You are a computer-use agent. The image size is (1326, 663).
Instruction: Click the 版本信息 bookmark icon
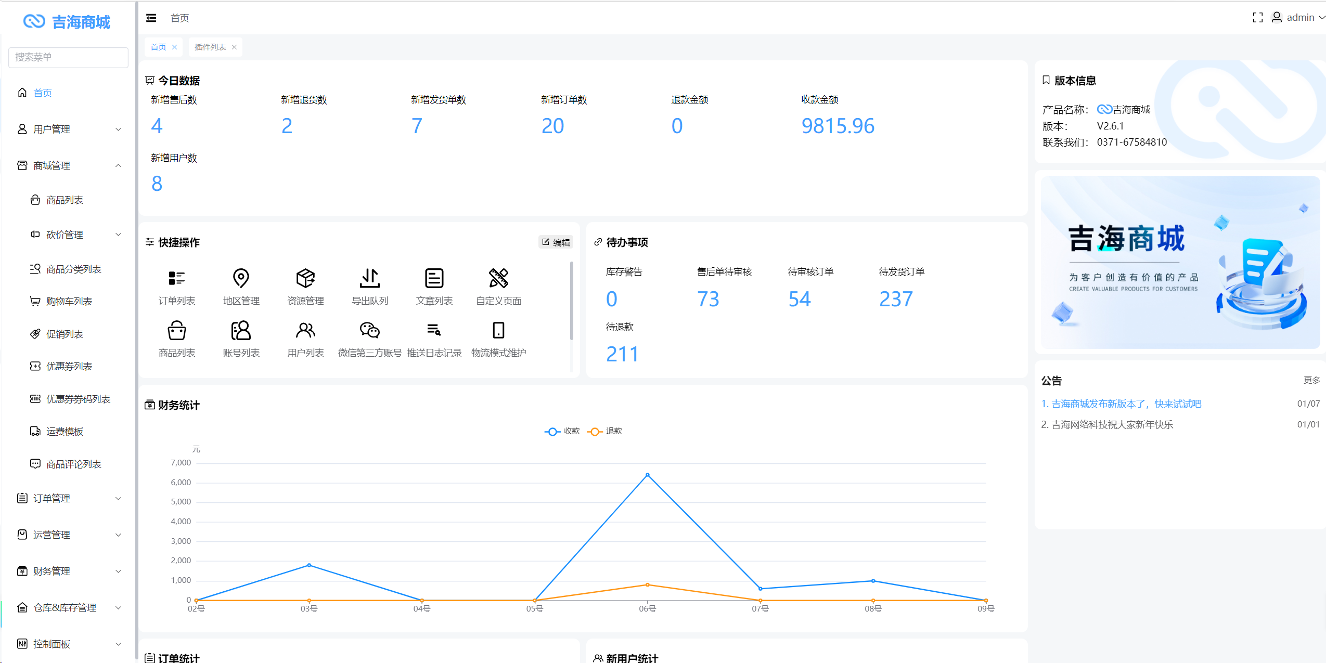(x=1046, y=80)
